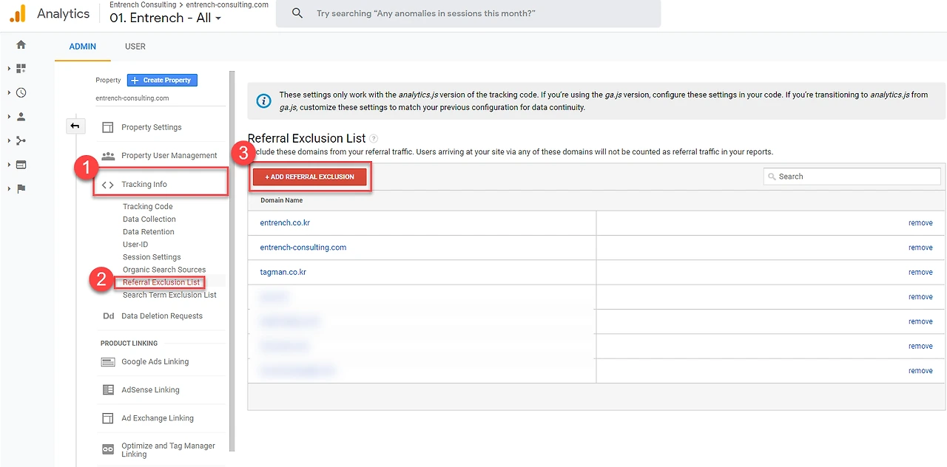Click the Property Settings icon
Screen dimensions: 947x467
click(108, 127)
